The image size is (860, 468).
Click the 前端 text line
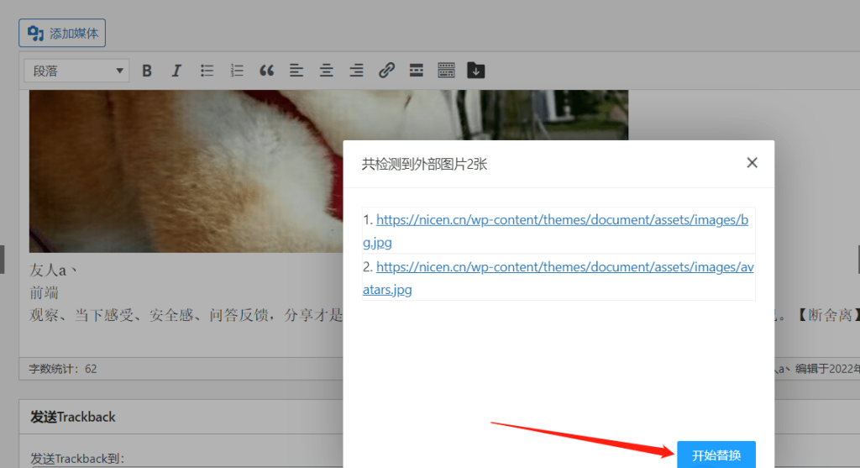click(44, 293)
